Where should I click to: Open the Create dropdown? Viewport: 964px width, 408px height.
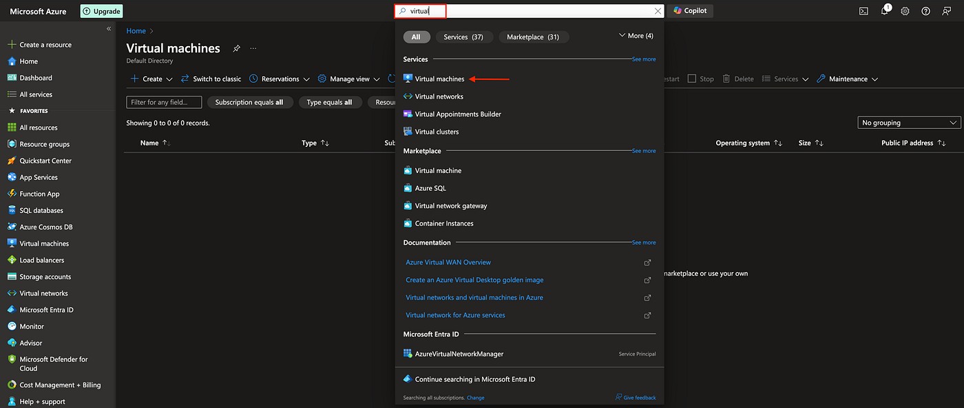pyautogui.click(x=151, y=79)
